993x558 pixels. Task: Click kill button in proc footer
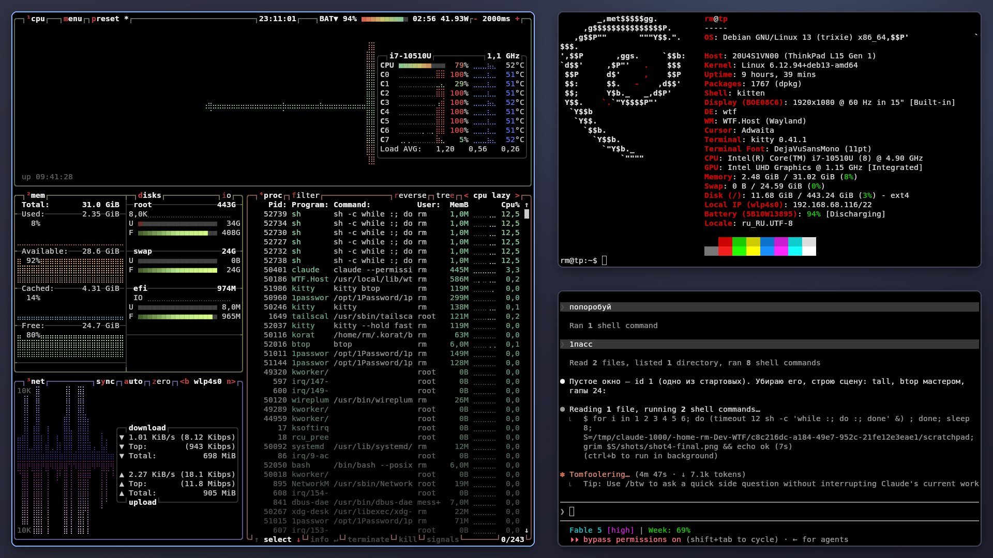408,540
